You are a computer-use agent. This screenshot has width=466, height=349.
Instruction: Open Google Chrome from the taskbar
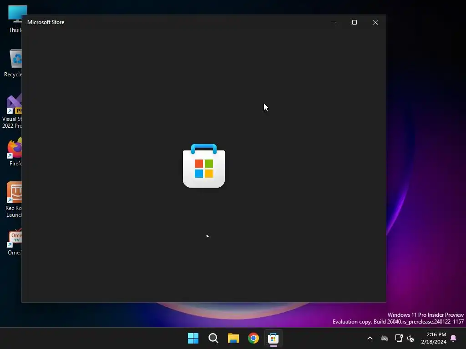[x=253, y=338]
